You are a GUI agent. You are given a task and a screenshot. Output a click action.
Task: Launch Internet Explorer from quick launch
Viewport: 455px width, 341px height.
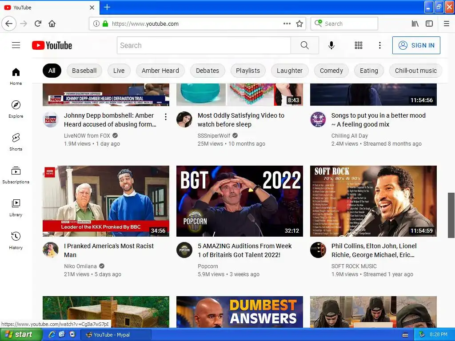click(x=52, y=334)
